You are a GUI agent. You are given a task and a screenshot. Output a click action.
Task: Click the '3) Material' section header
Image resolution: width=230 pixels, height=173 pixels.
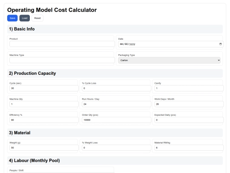click(x=115, y=133)
